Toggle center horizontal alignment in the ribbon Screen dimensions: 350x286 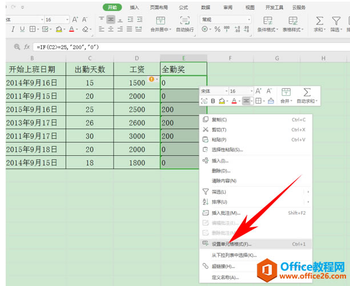(111, 29)
